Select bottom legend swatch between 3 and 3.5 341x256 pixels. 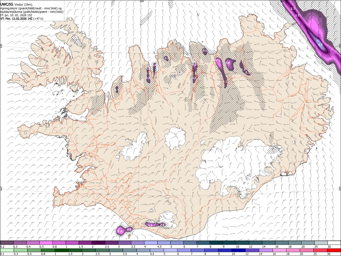[x=116, y=250]
